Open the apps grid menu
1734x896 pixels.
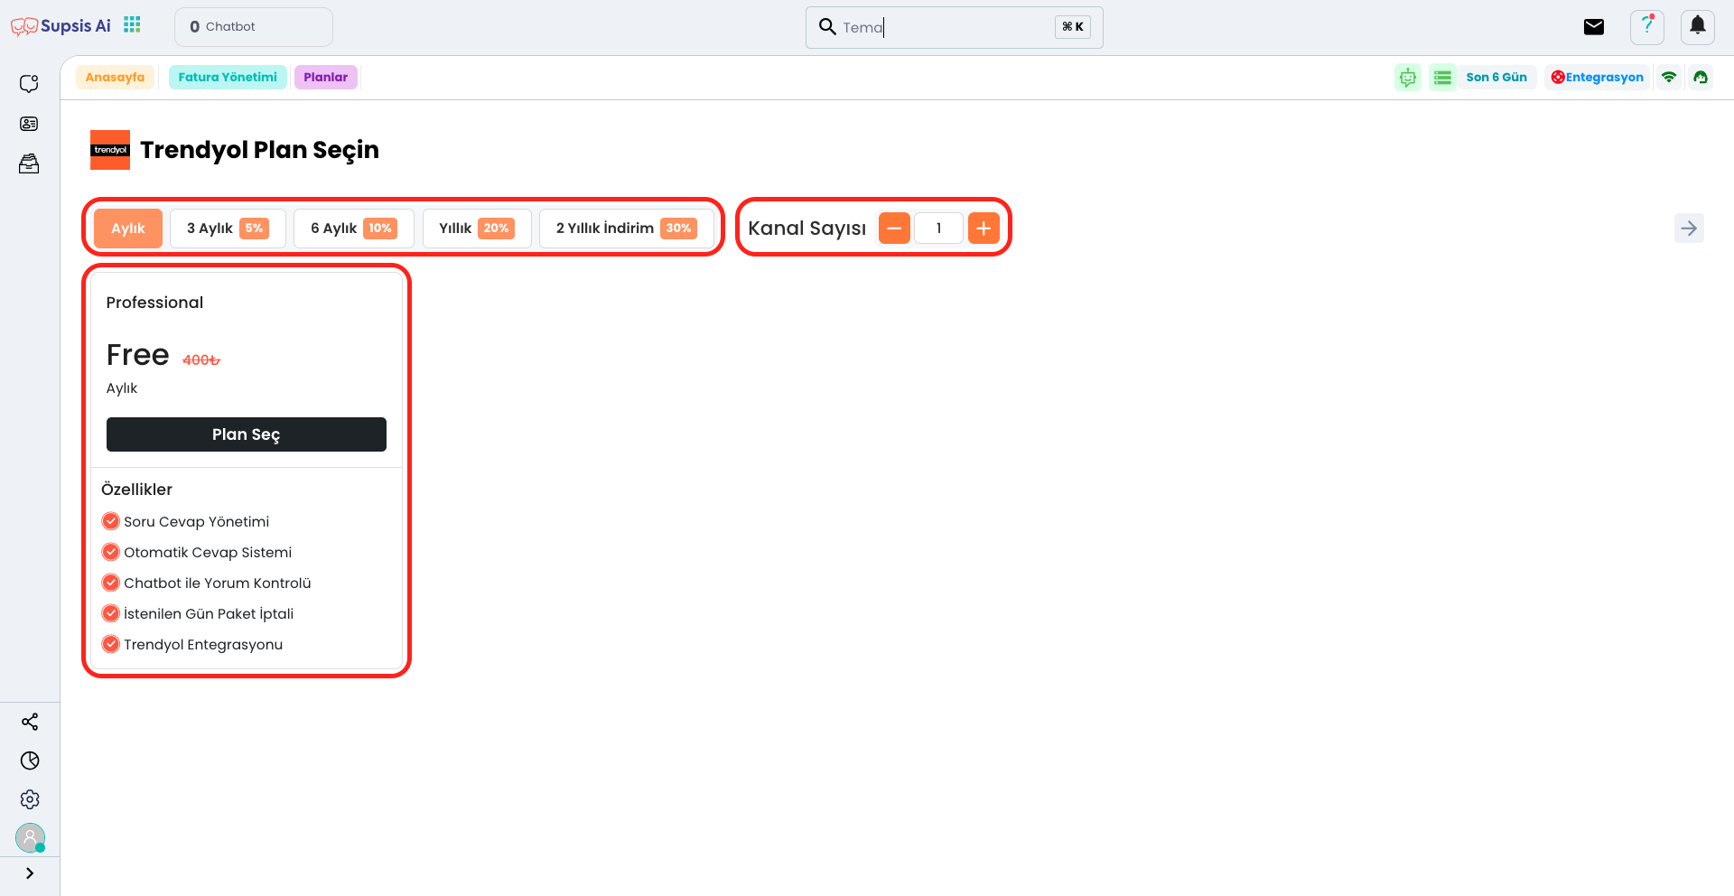[x=132, y=24]
